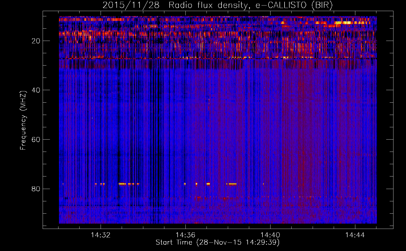Click the '40' frequency tick label
406x251 pixels.
36,90
